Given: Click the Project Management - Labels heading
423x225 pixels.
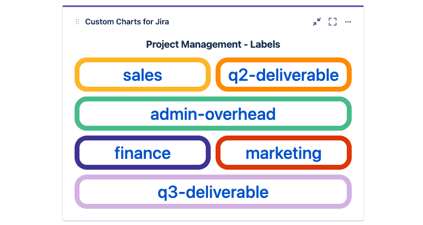Looking at the screenshot, I should 213,44.
